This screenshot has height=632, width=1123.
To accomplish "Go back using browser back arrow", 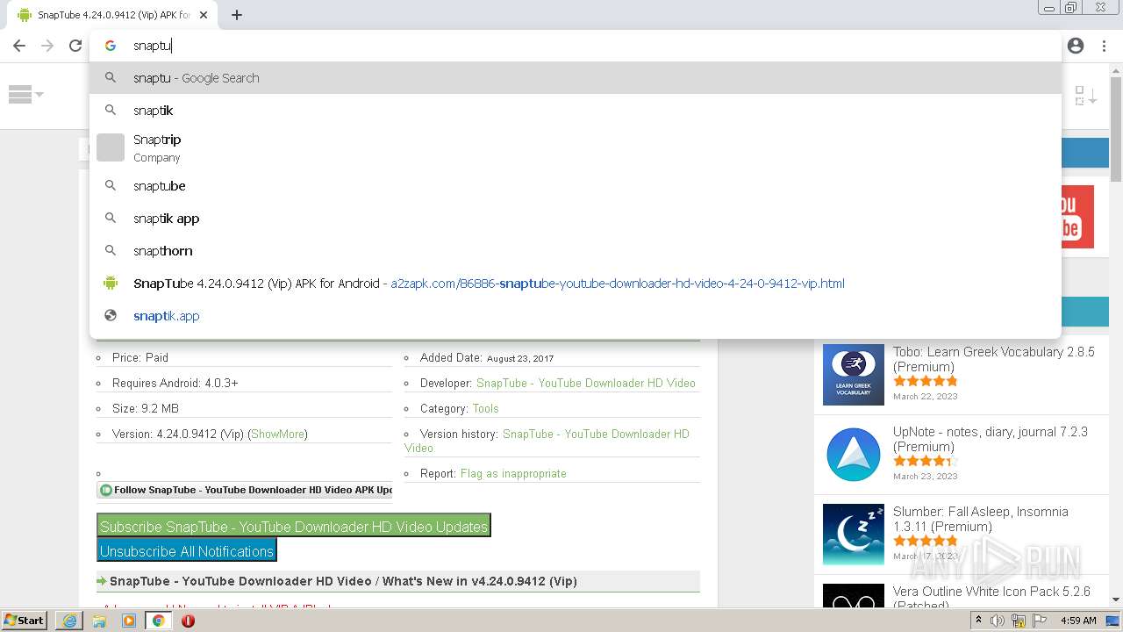I will (x=19, y=46).
